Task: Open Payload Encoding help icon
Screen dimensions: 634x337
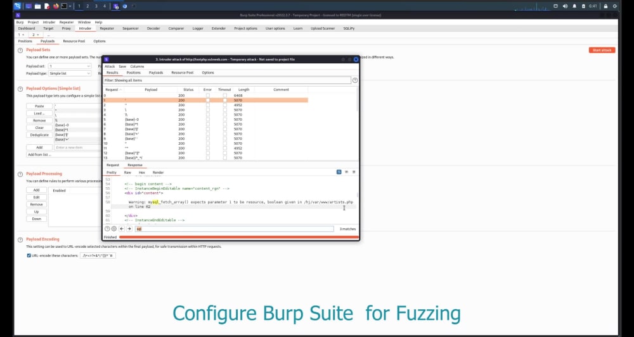Action: 20,240
